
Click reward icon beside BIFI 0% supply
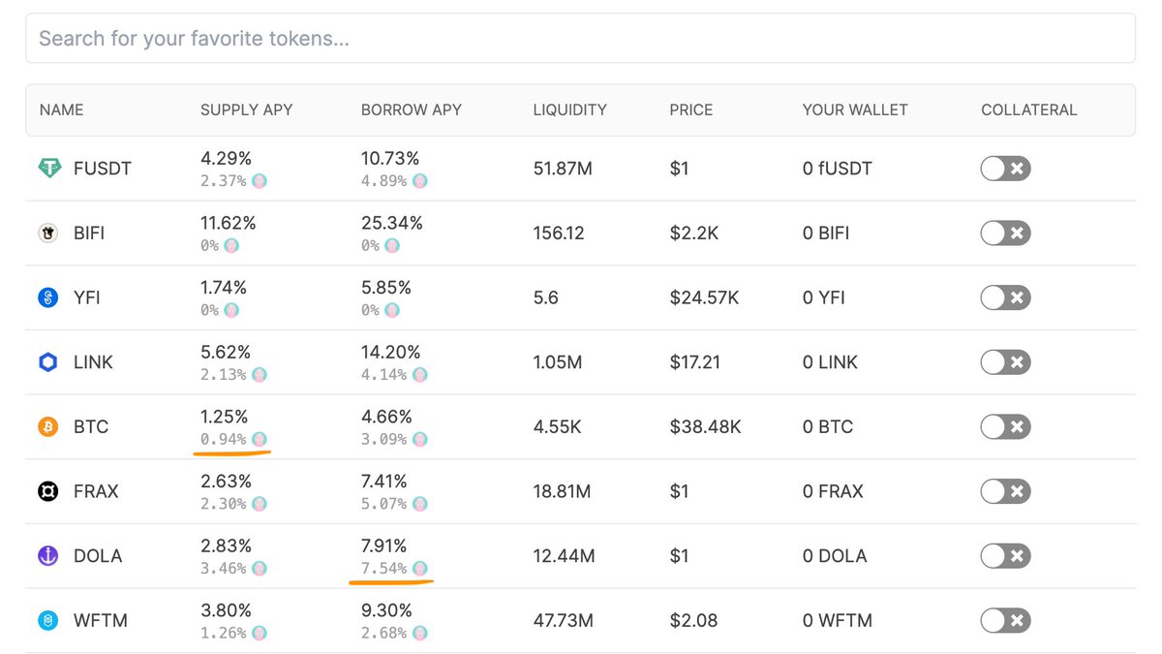tap(231, 246)
